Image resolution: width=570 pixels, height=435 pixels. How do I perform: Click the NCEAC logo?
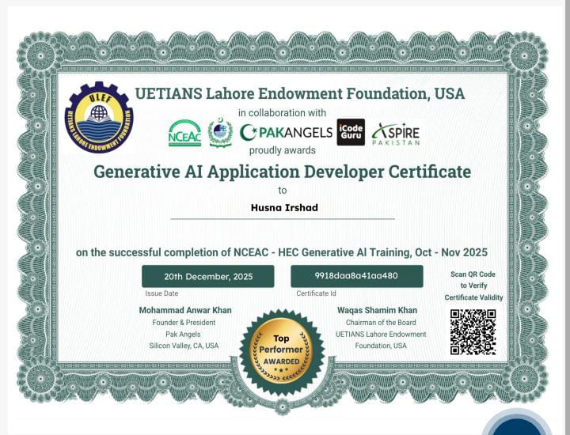tap(184, 133)
